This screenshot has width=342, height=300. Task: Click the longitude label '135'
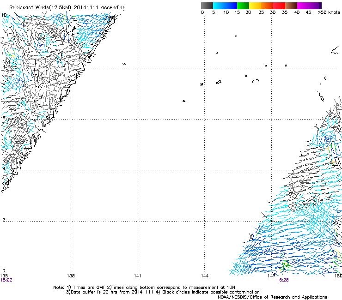(4, 276)
